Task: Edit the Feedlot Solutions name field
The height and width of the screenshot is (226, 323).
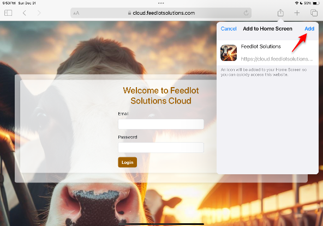Action: pos(261,46)
